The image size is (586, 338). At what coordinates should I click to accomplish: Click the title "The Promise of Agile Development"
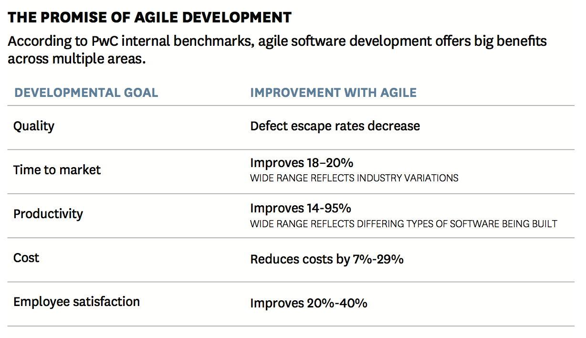(x=150, y=18)
